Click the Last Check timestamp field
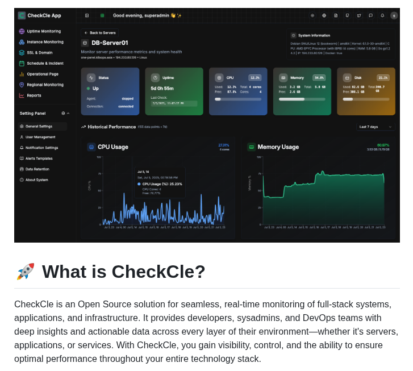The height and width of the screenshot is (371, 413). click(174, 103)
